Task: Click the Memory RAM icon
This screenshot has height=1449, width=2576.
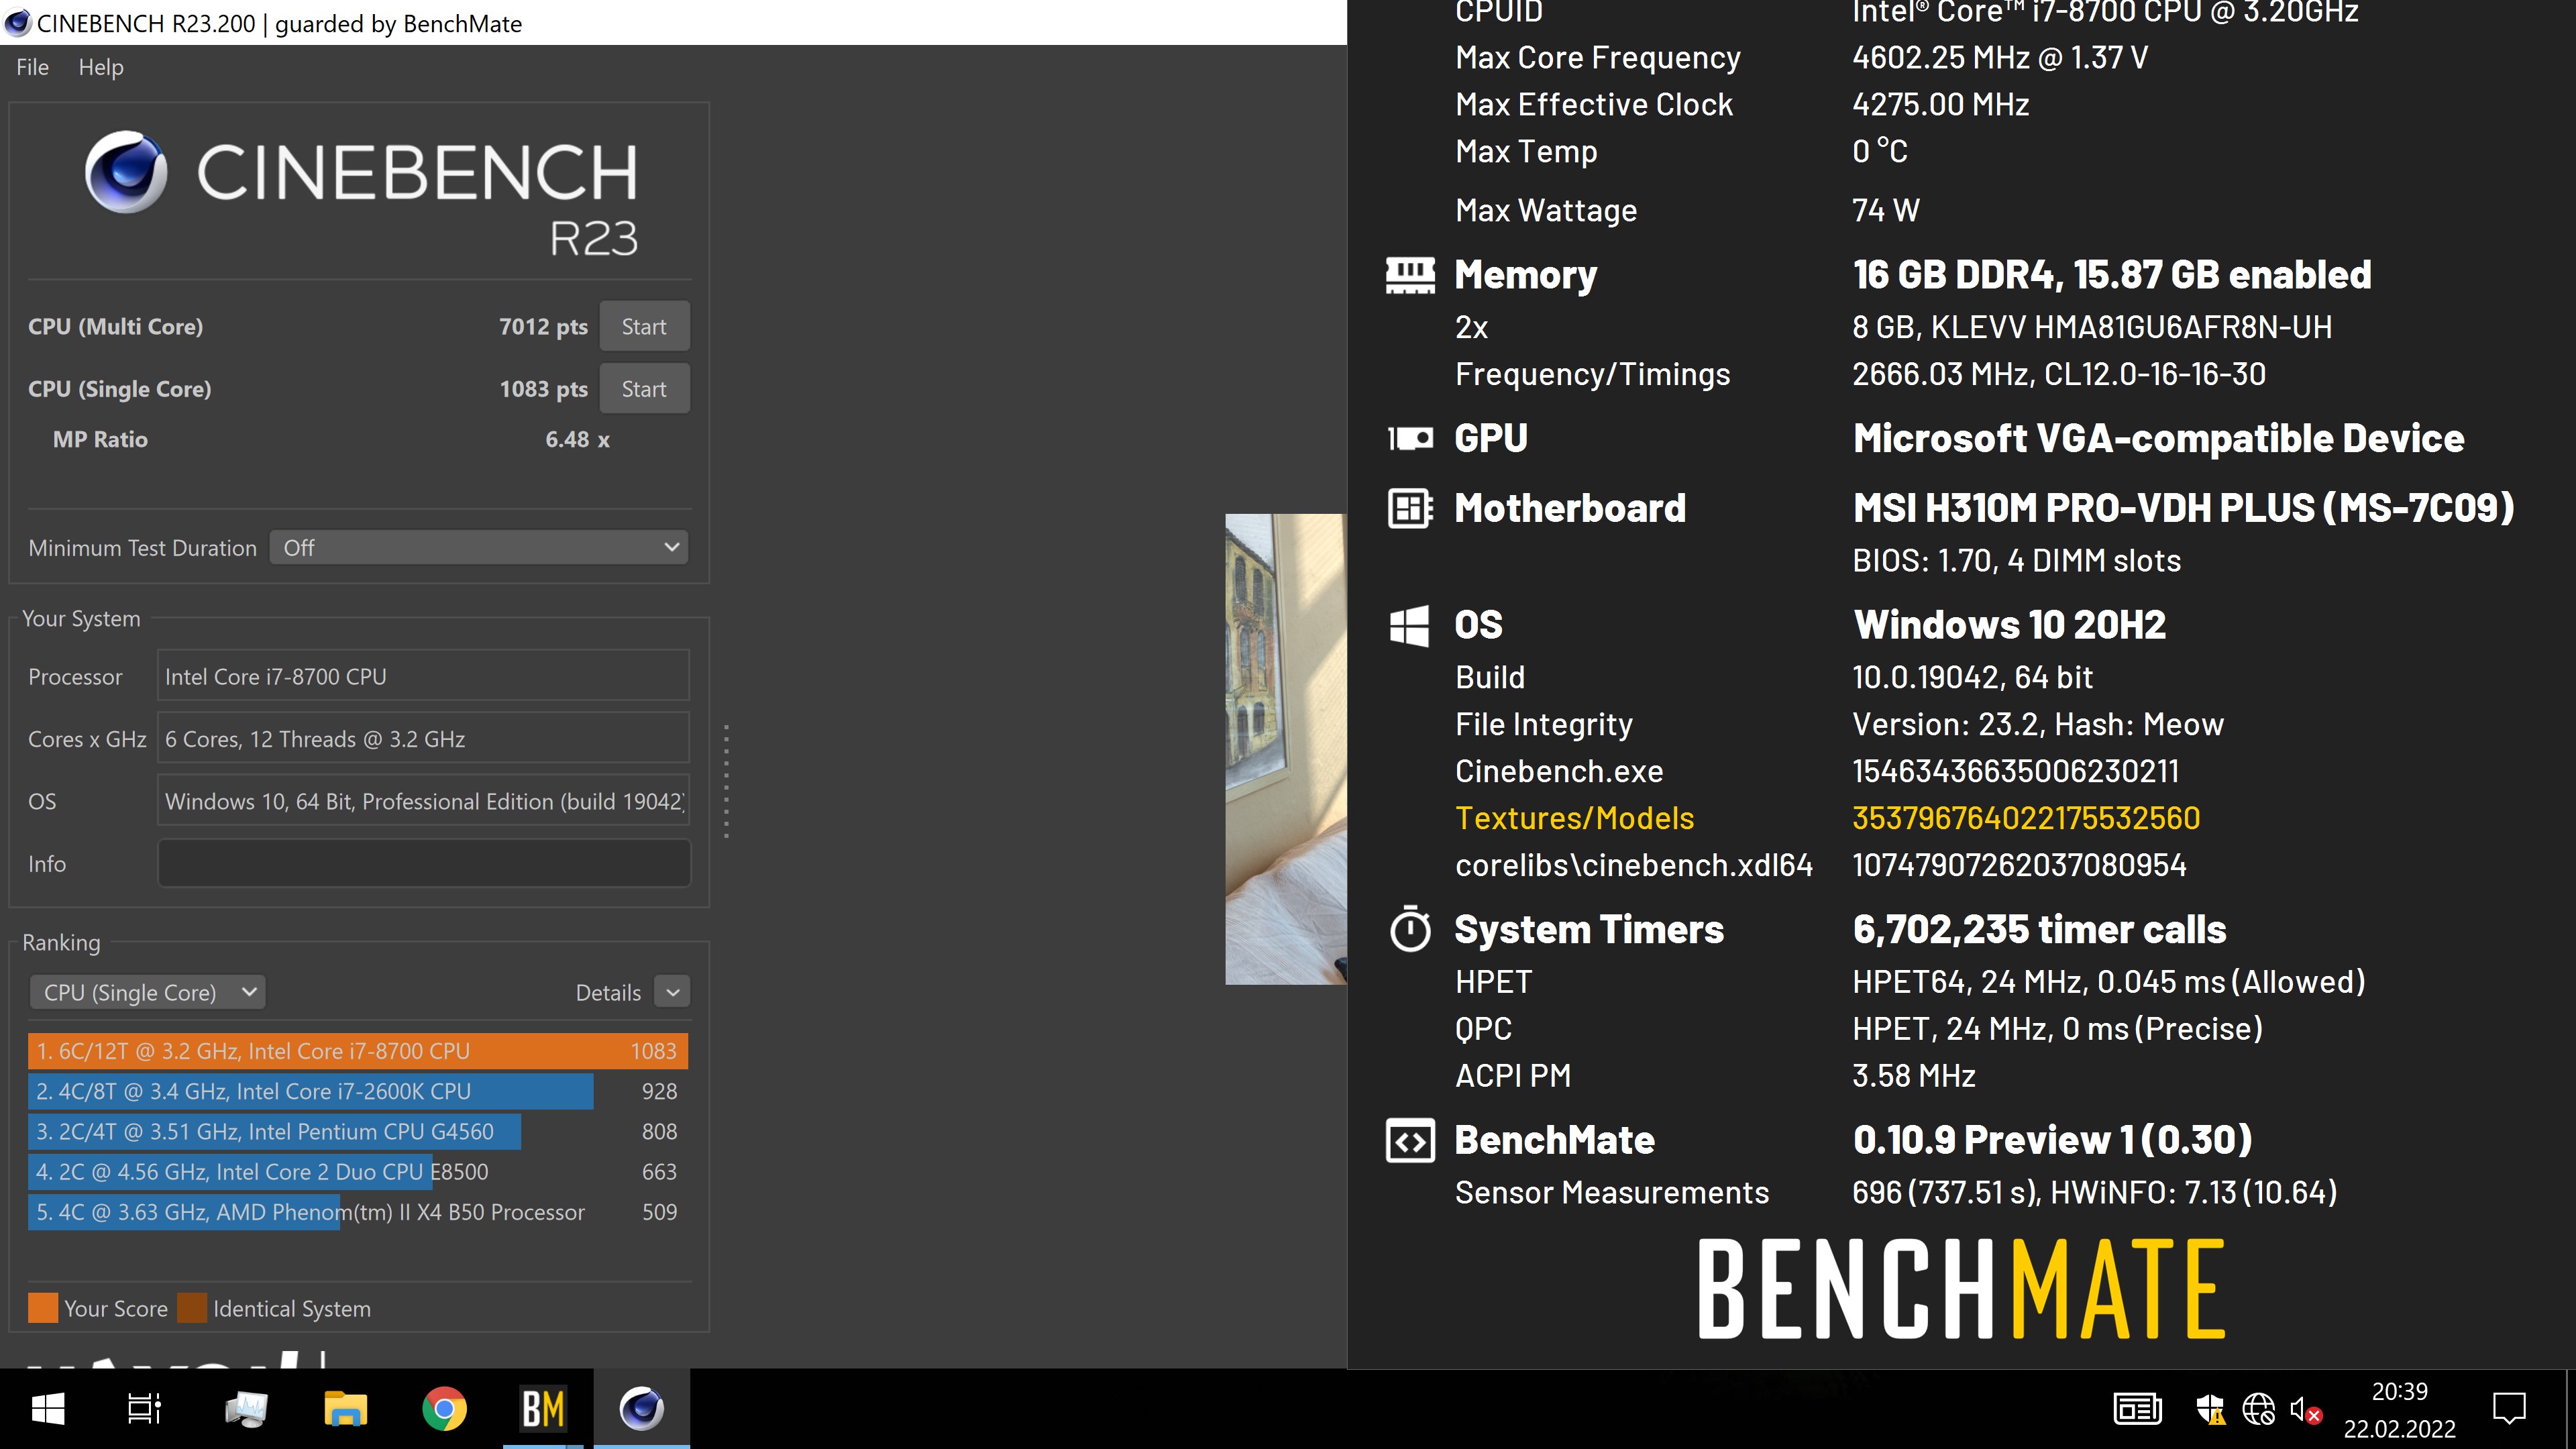Action: click(x=1410, y=275)
